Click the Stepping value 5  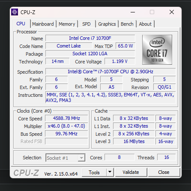pyautogui.click(x=164, y=79)
